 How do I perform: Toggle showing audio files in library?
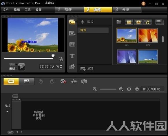147,22
